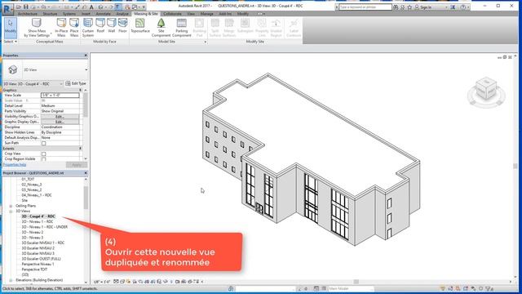This screenshot has height=294, width=522.
Task: Click the Merge Surfaces tool
Action: [229, 28]
